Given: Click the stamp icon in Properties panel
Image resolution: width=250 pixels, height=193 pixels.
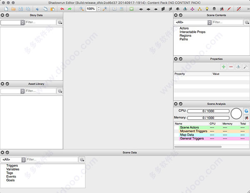Looking at the screenshot, I should pyautogui.click(x=238, y=67).
